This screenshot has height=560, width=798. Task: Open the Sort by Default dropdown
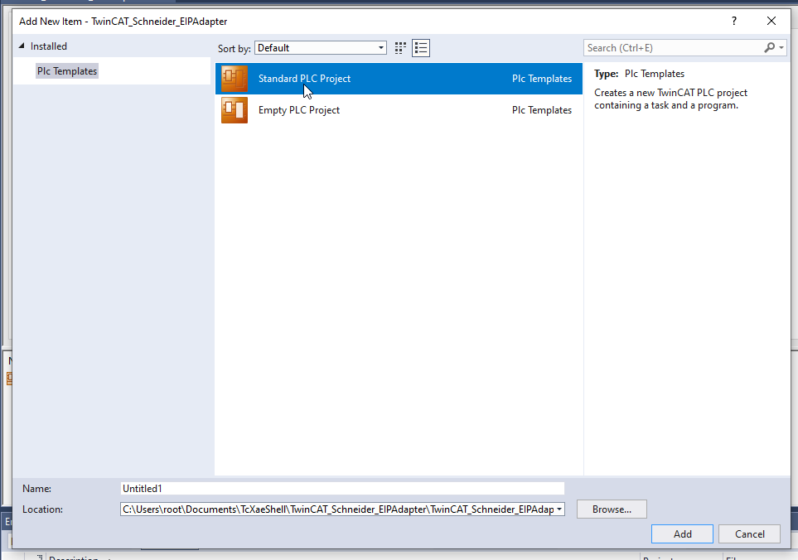(321, 48)
